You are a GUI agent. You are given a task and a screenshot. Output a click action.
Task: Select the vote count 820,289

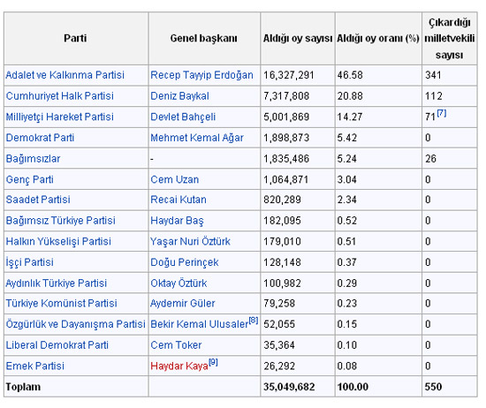click(x=282, y=200)
